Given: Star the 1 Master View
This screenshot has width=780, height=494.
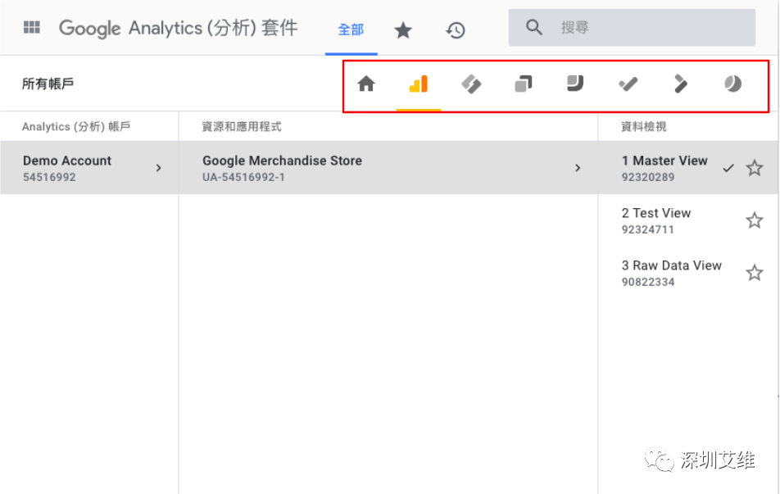Looking at the screenshot, I should coord(755,168).
